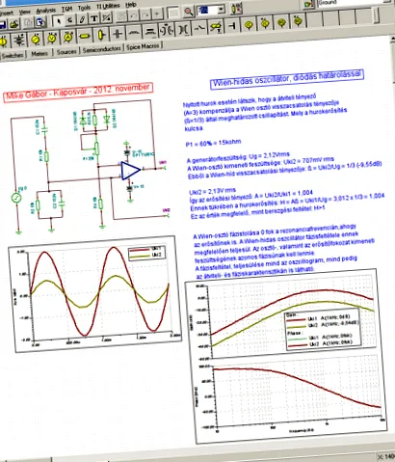Select the wire drawing pen tool

coord(82,19)
